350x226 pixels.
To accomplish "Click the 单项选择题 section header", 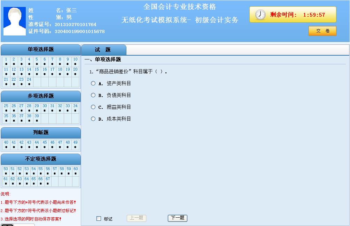I will [41, 49].
